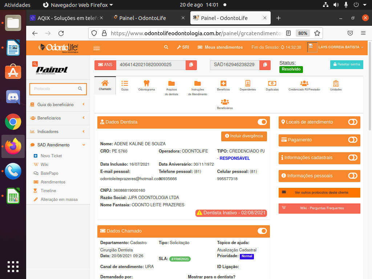Open the Guias tab
This screenshot has height=279, width=372.
(x=125, y=85)
